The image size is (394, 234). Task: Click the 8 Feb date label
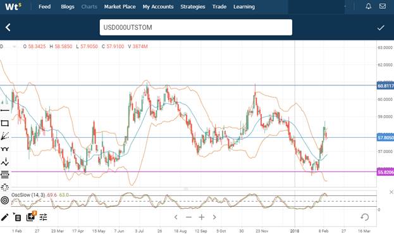(x=323, y=231)
